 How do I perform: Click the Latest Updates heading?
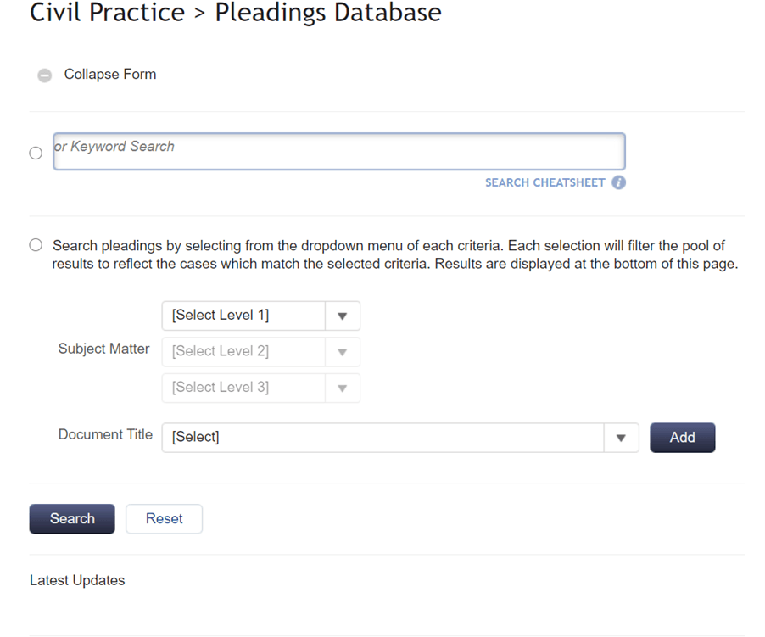click(x=77, y=580)
